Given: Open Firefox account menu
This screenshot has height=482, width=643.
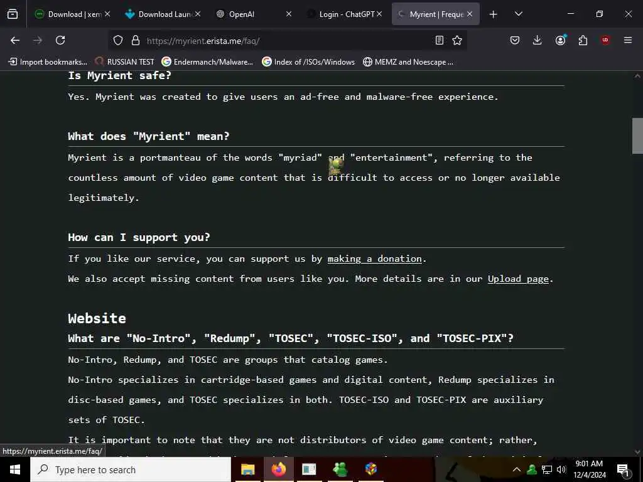Looking at the screenshot, I should 560,40.
